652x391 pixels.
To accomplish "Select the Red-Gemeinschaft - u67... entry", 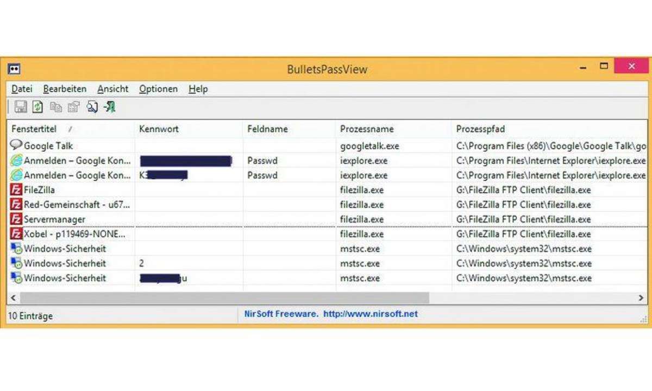I will coord(77,205).
